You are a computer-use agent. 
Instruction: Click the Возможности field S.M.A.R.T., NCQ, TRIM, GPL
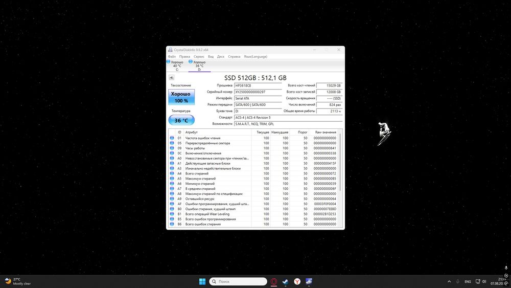coord(288,124)
